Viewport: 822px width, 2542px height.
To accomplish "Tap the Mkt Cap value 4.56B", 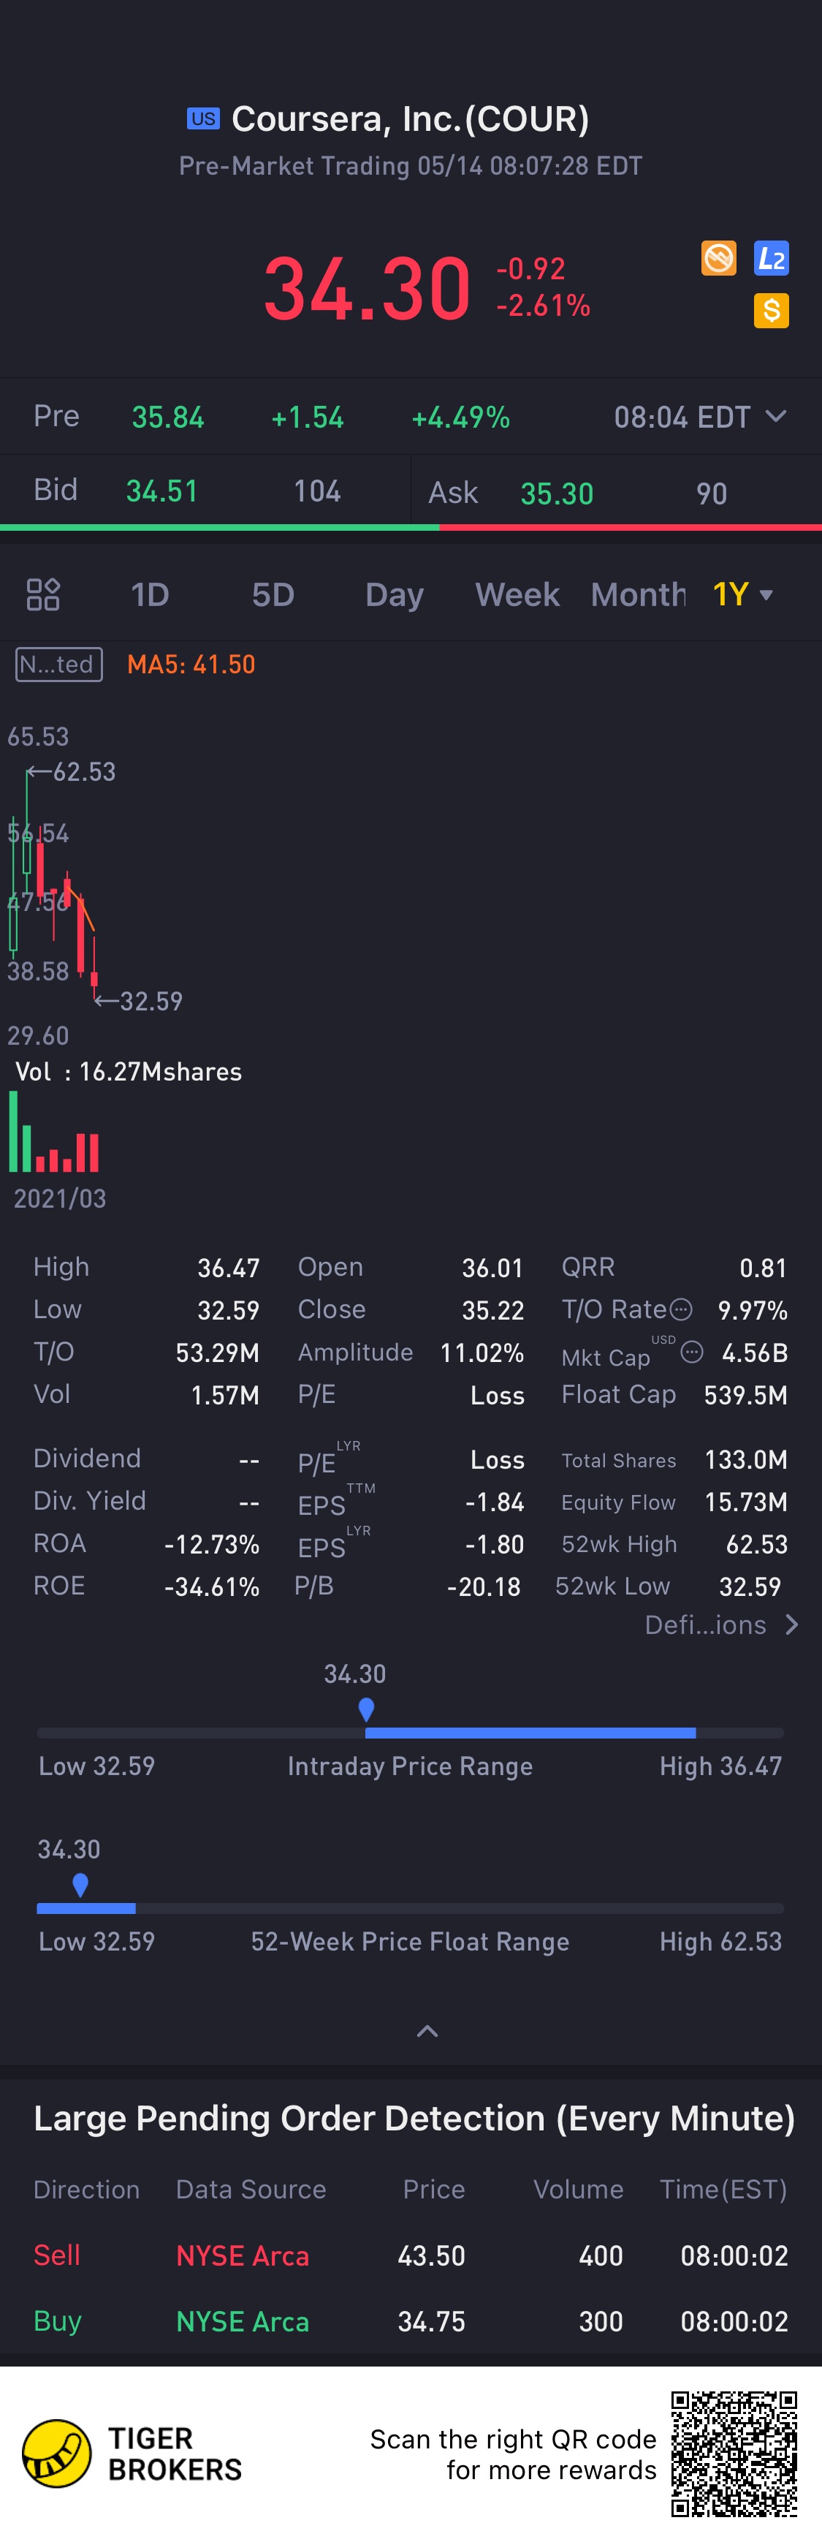I will (755, 1352).
